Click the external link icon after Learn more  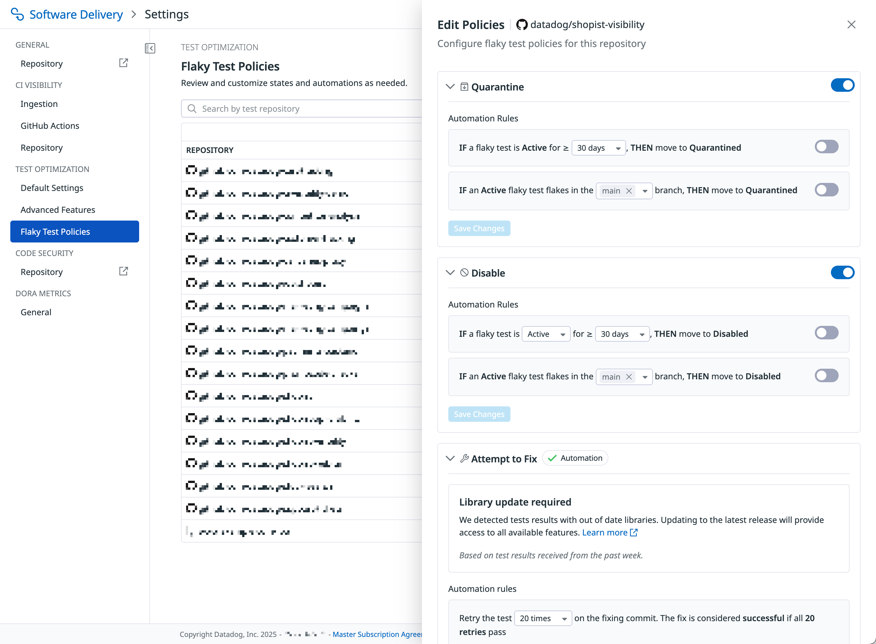click(x=634, y=532)
